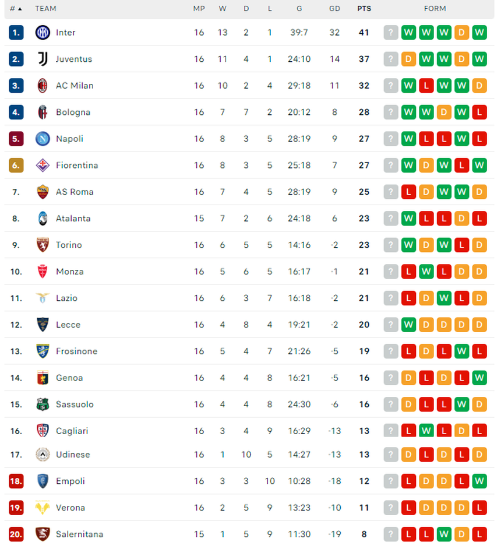Click the Juventus club crest
The height and width of the screenshot is (549, 501).
tap(43, 59)
